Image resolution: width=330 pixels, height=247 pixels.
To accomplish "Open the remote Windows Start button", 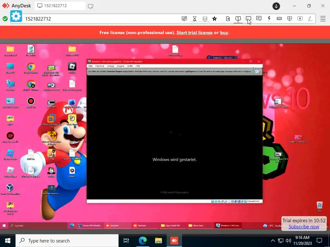I will 4,225.
